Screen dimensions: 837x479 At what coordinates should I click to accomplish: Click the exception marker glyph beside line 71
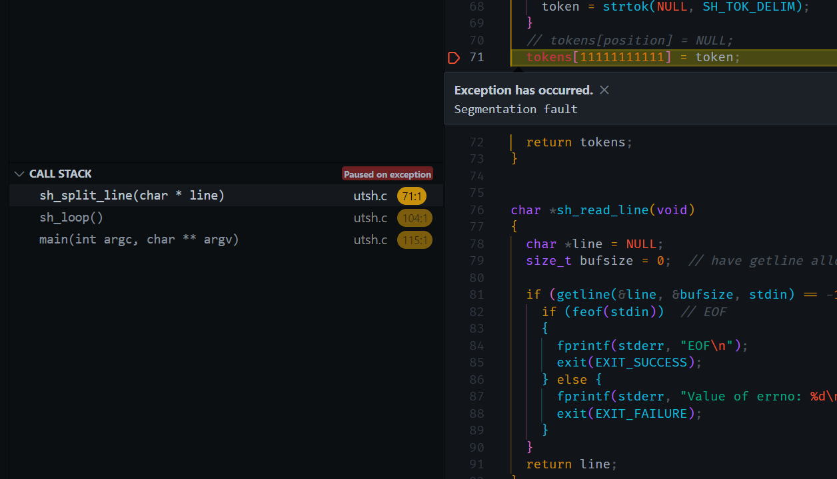point(454,58)
